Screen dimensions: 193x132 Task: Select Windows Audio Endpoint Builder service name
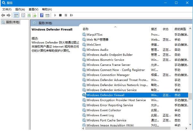(x=109, y=55)
